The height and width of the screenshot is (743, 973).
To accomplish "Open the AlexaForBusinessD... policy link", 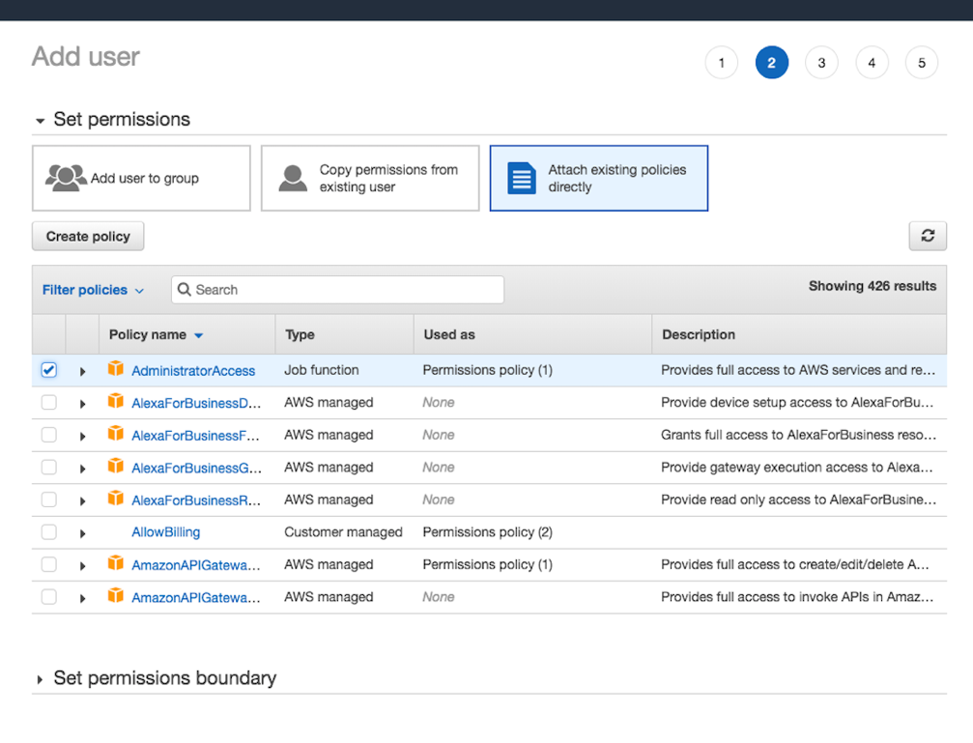I will click(196, 403).
